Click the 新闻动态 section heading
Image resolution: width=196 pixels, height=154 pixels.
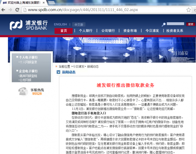point(69,72)
